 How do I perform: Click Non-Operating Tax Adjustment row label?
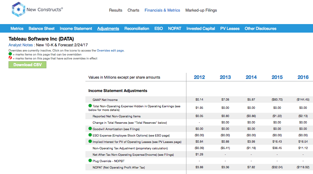pos(130,148)
